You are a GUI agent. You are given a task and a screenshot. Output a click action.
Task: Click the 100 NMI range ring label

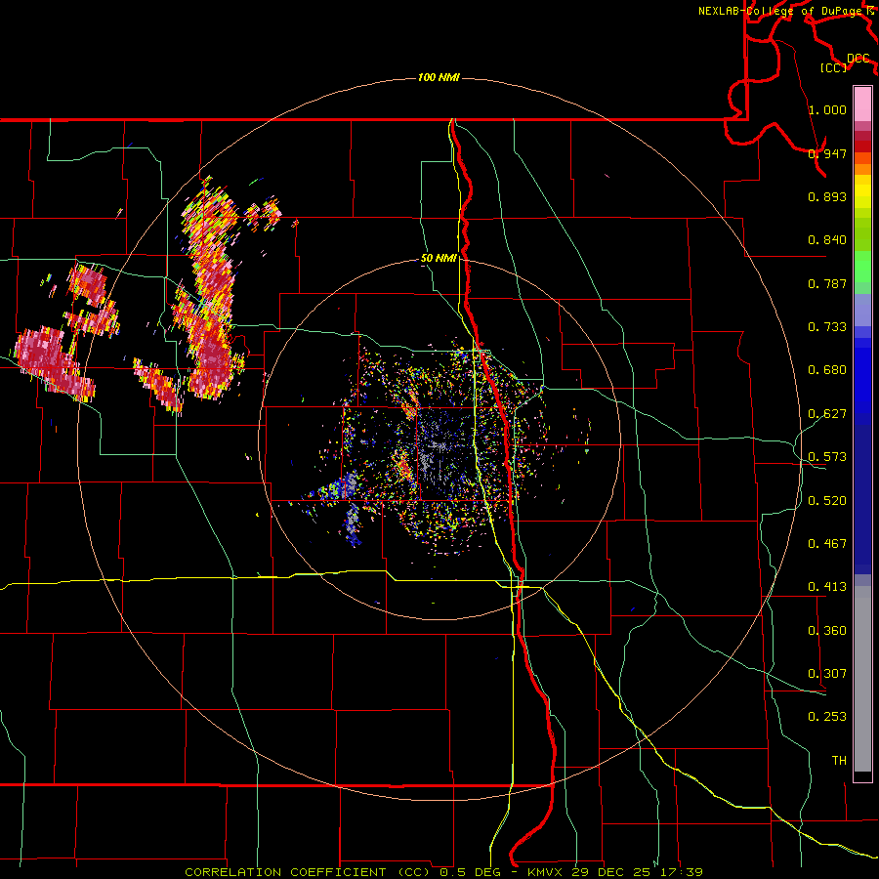(x=439, y=77)
